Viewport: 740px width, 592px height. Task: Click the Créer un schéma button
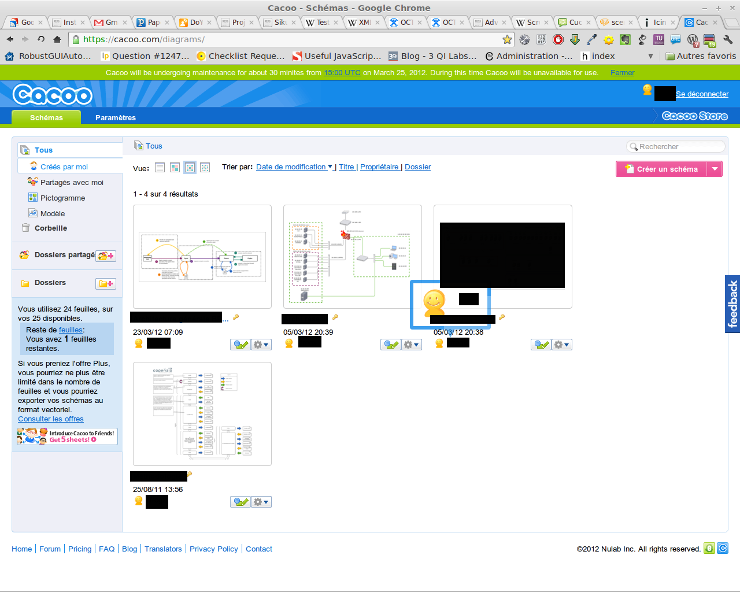(662, 169)
